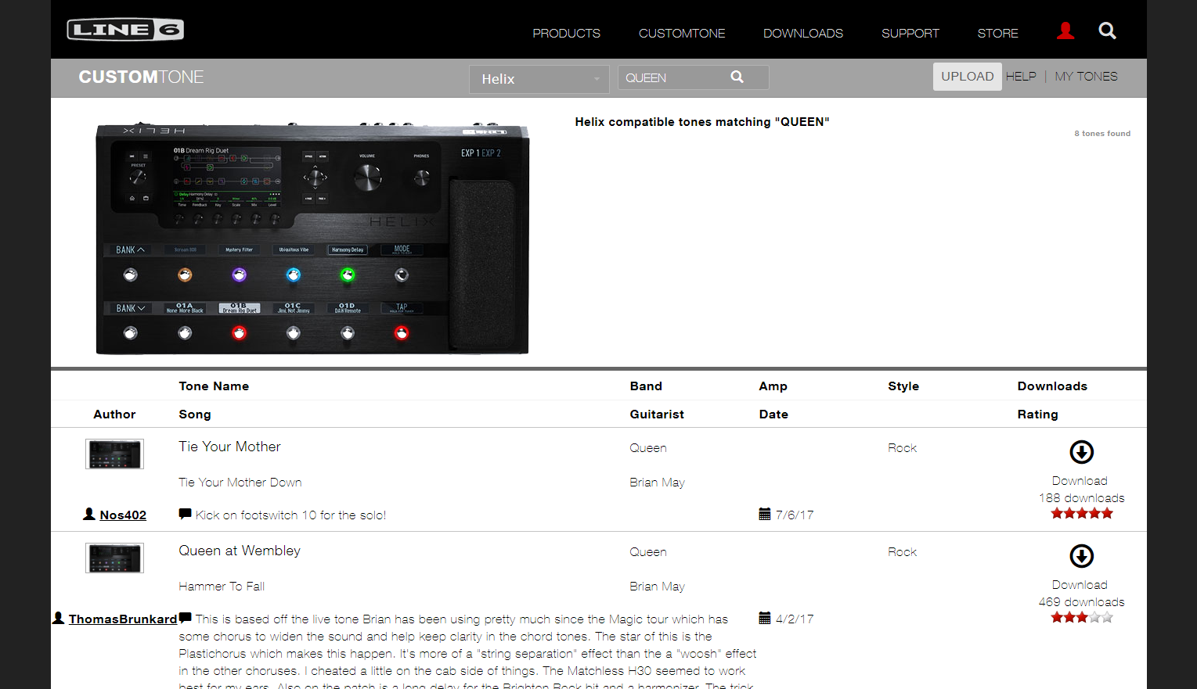Click download arrow icon for Queen at Wembley

pyautogui.click(x=1081, y=556)
